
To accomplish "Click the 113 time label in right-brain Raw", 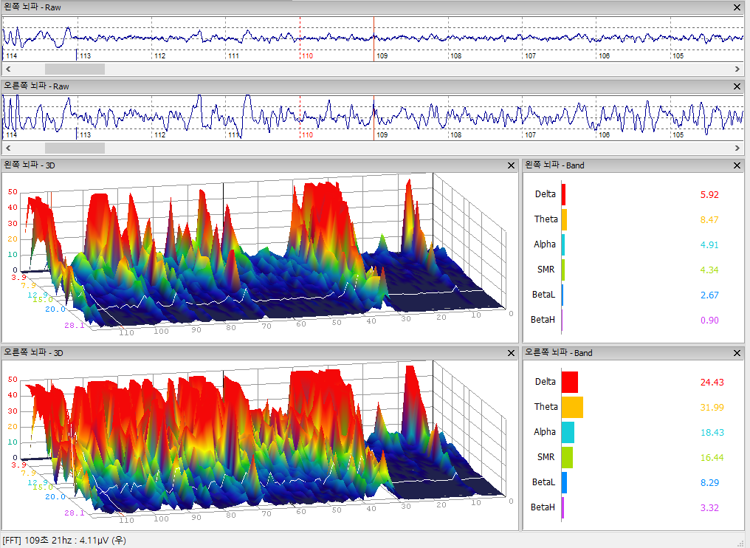I will [85, 135].
